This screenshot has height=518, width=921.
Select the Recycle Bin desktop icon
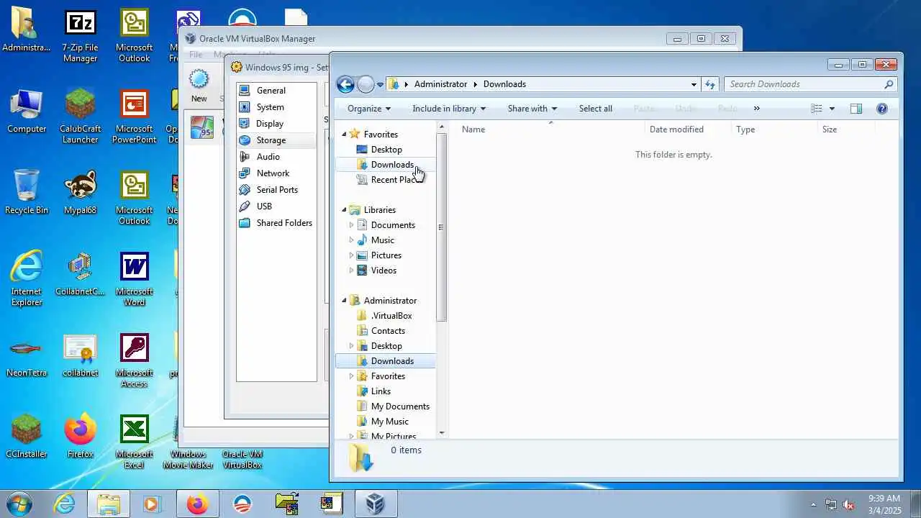(27, 193)
